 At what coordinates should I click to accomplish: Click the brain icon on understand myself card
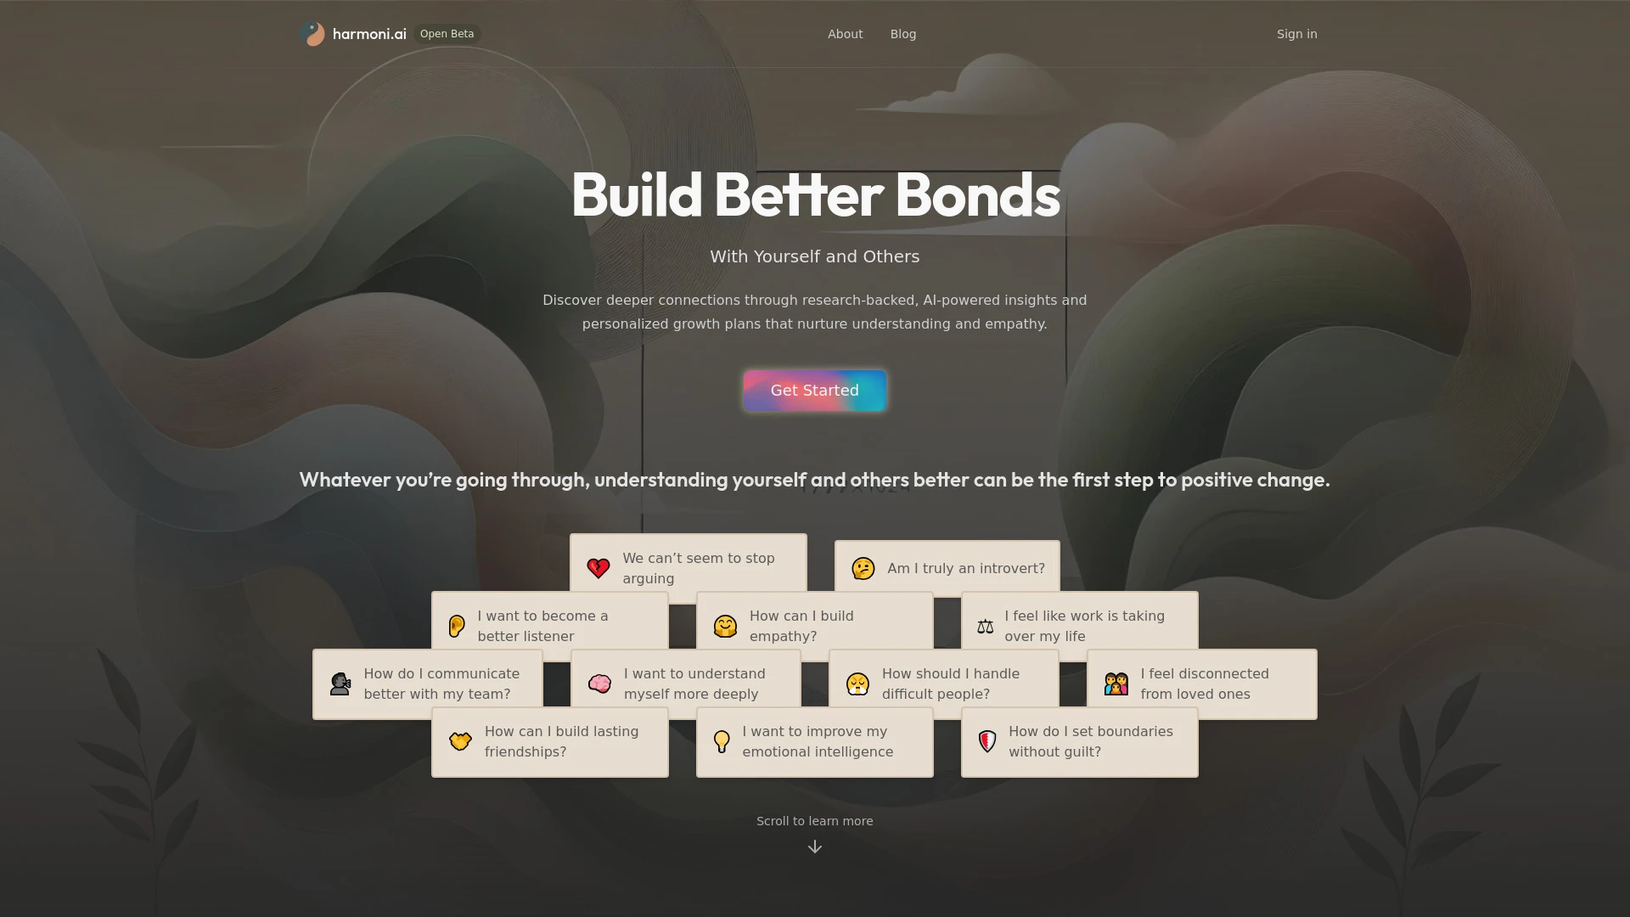(x=600, y=683)
